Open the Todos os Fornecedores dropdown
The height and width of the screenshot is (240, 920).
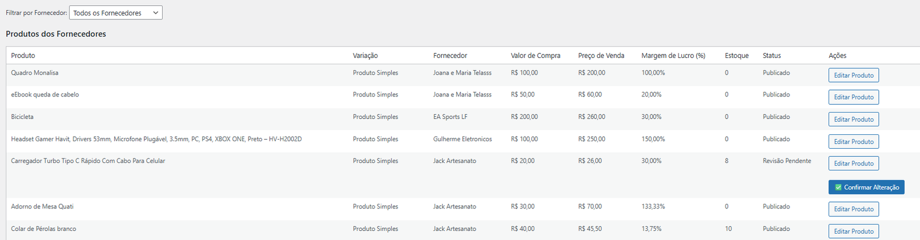(x=116, y=13)
